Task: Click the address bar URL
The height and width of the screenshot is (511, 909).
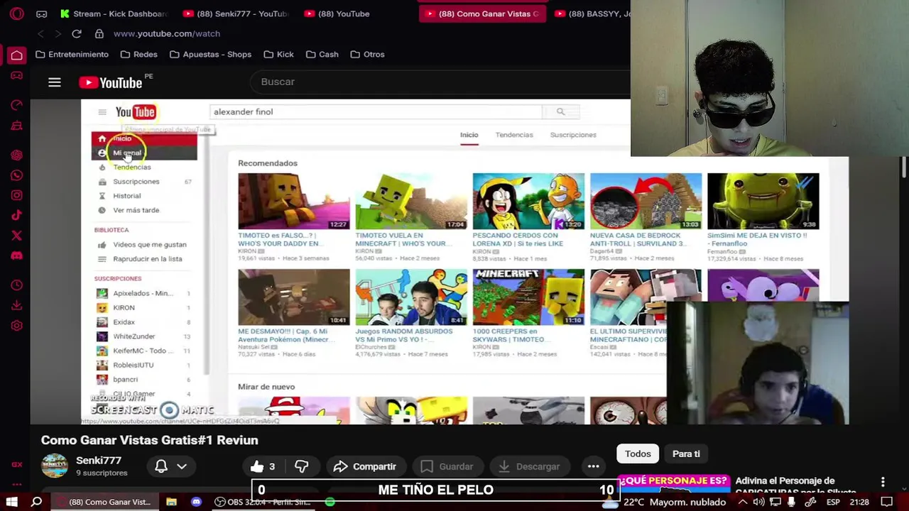Action: 167,33
